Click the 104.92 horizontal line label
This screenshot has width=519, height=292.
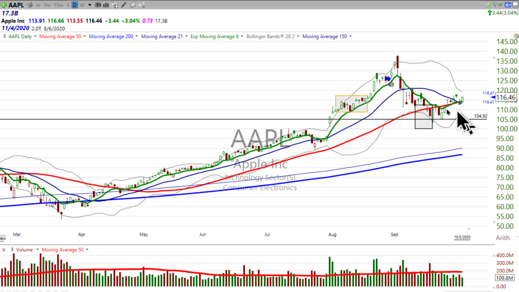pyautogui.click(x=481, y=116)
